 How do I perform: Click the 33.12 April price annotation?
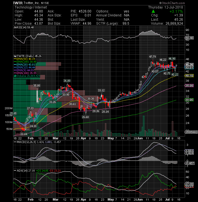click(101, 91)
